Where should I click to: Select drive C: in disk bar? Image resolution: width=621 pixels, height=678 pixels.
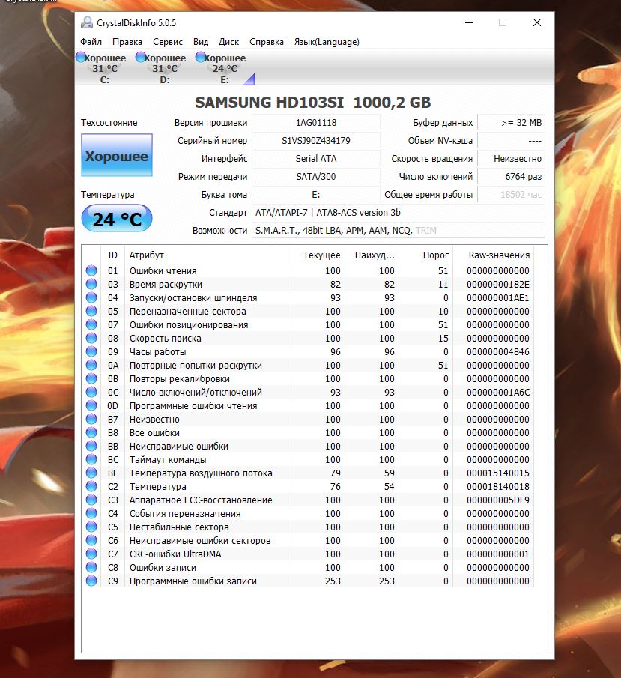(101, 68)
